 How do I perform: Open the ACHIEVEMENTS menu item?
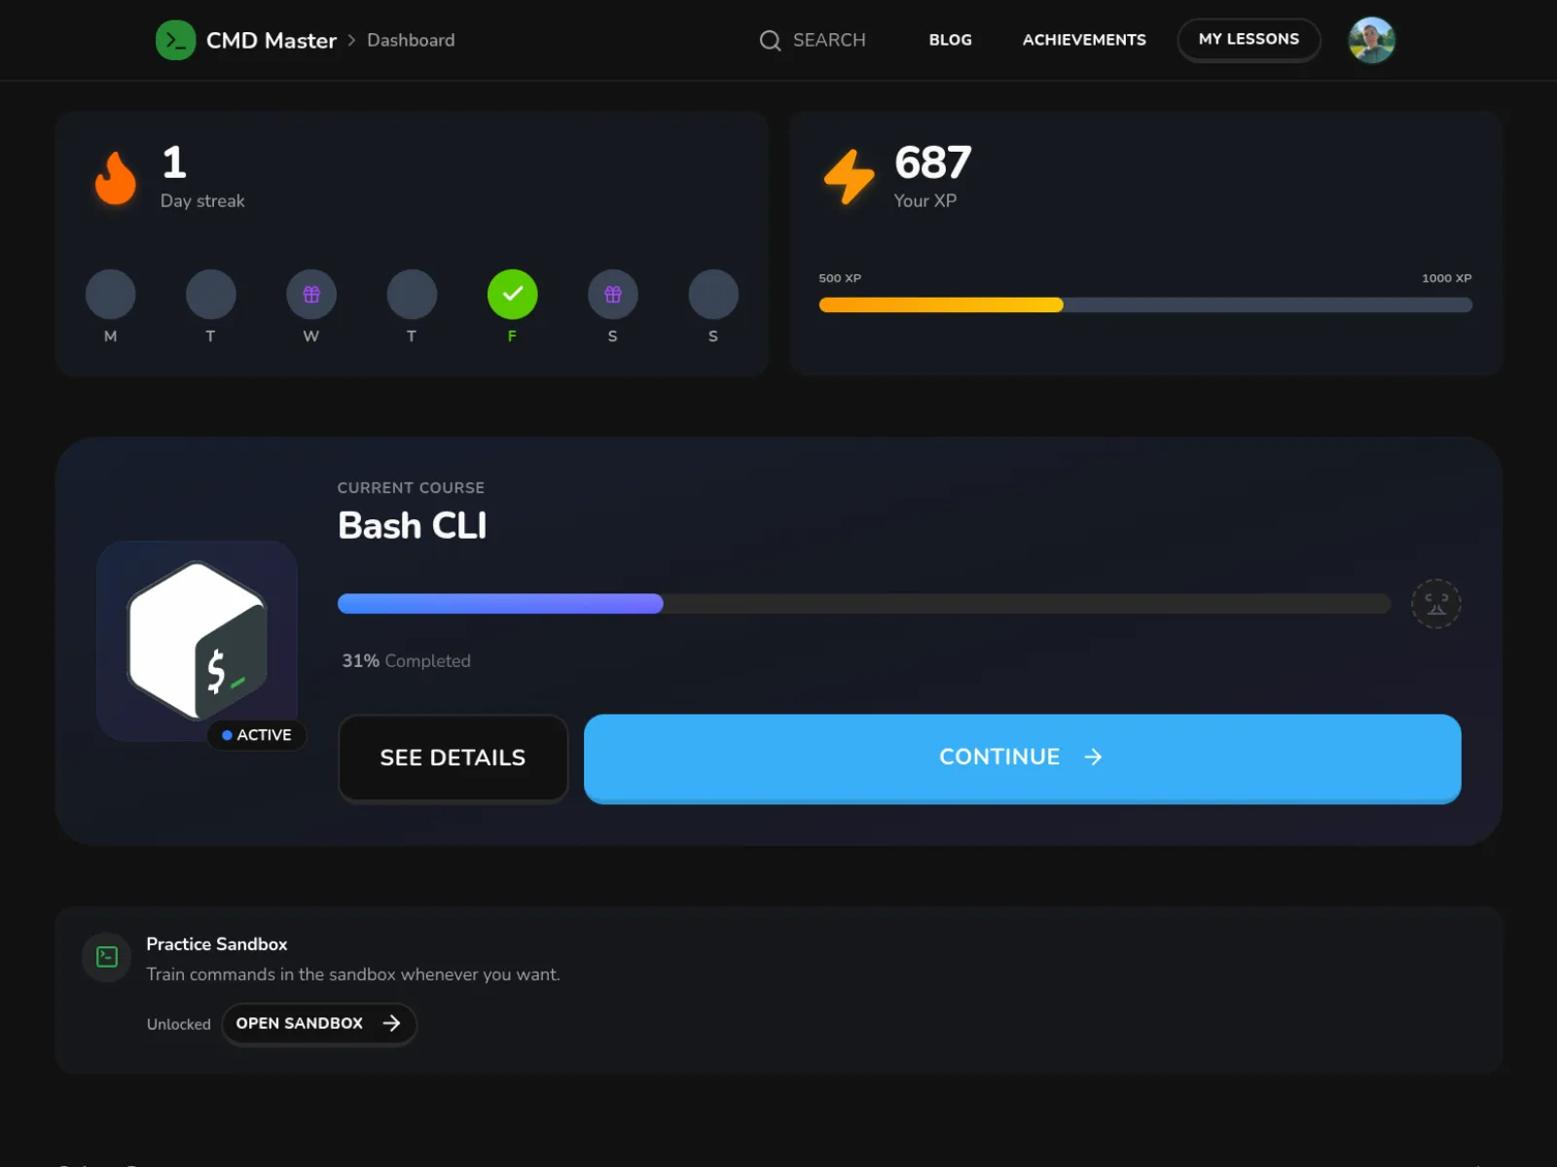pyautogui.click(x=1084, y=40)
